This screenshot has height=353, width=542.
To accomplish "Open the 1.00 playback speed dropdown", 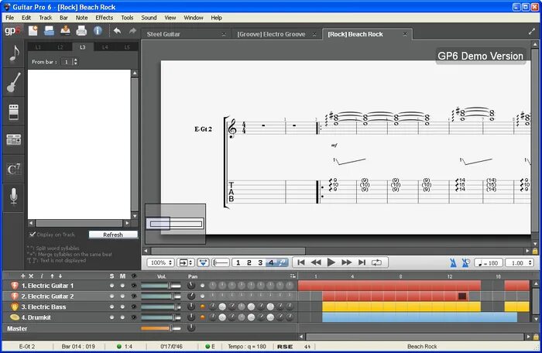I will coord(520,262).
